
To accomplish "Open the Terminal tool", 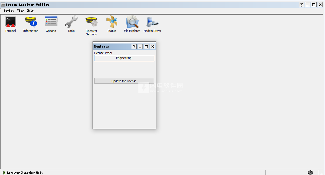I will tap(11, 24).
